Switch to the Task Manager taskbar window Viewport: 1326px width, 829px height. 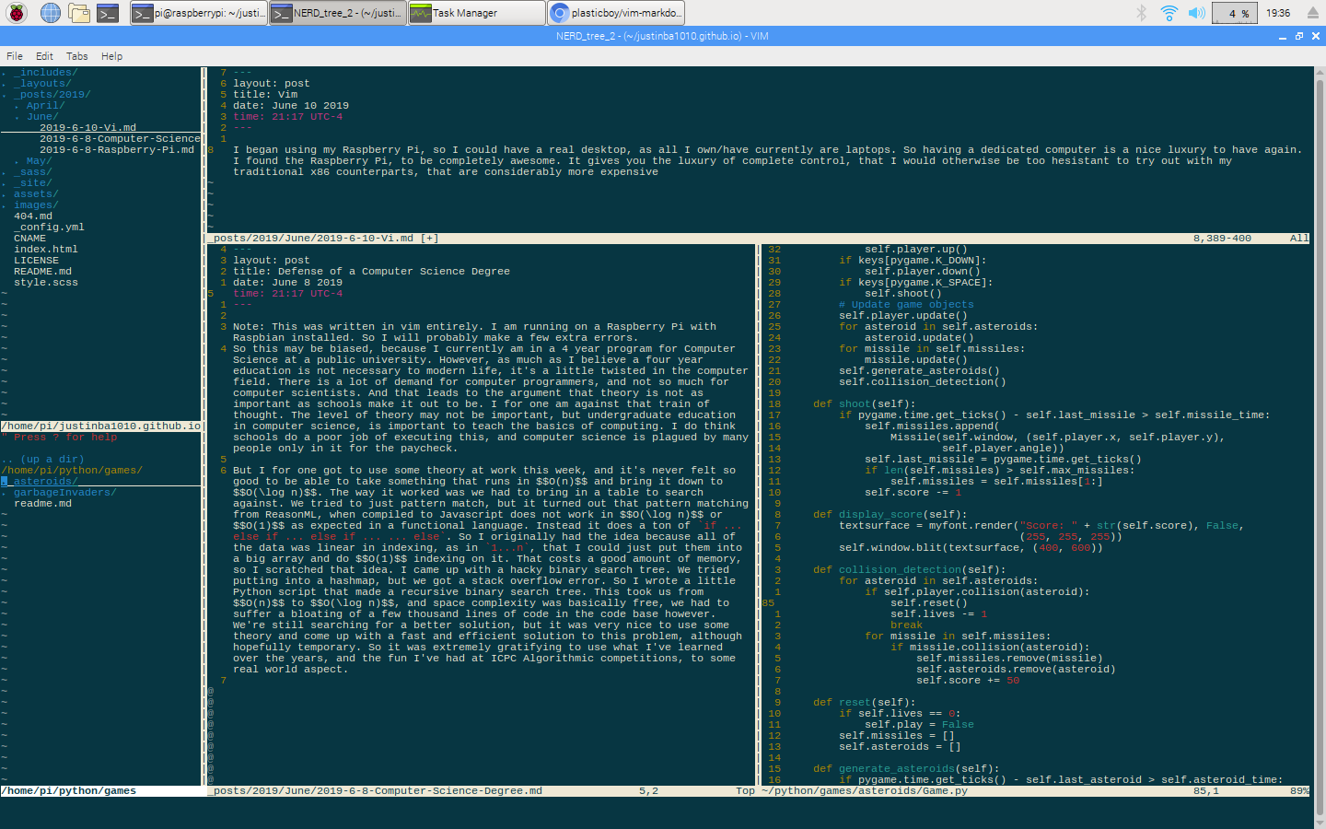tap(477, 13)
